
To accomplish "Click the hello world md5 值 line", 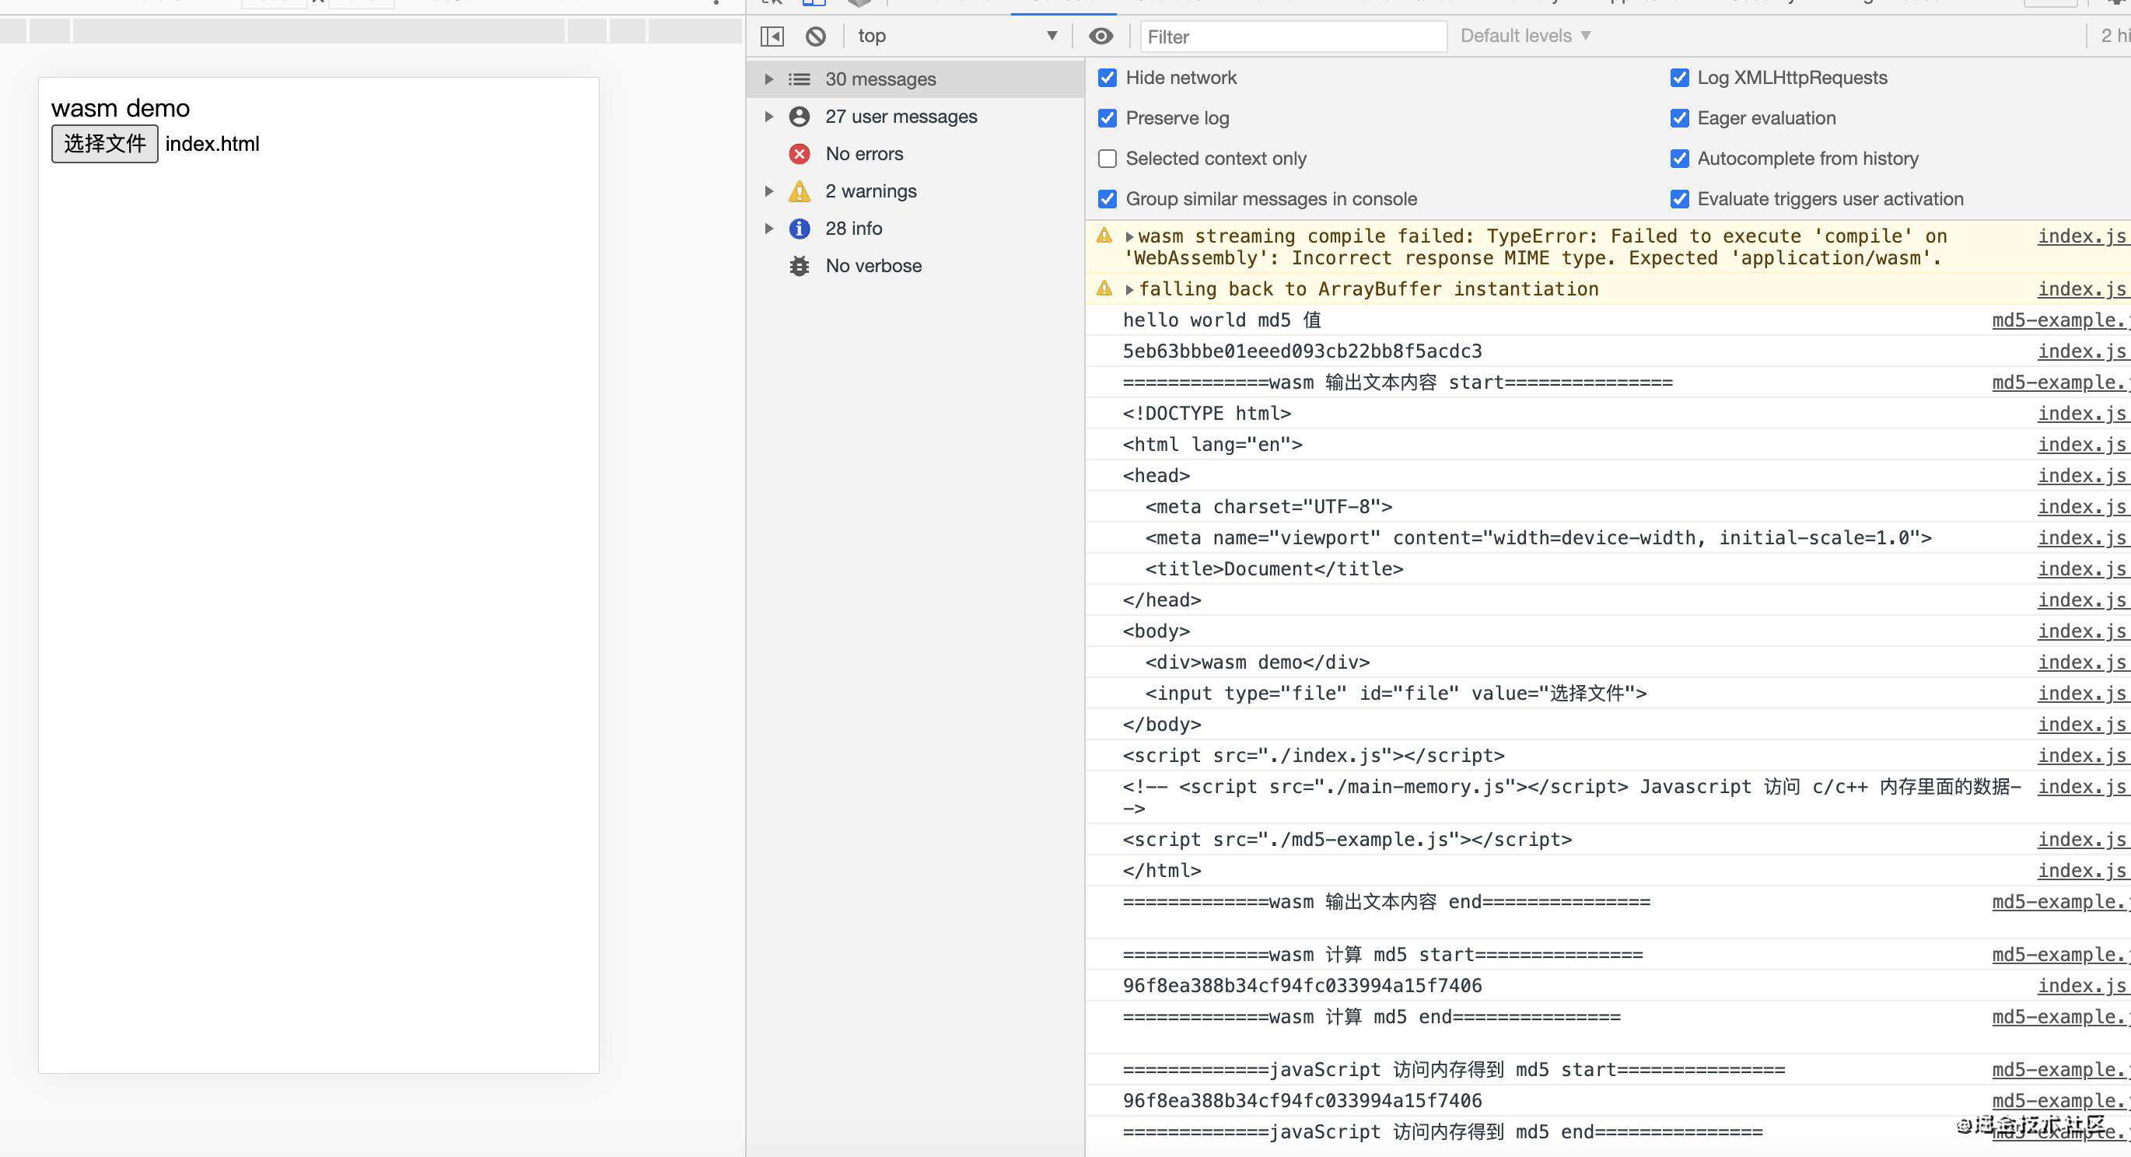I will tap(1222, 320).
